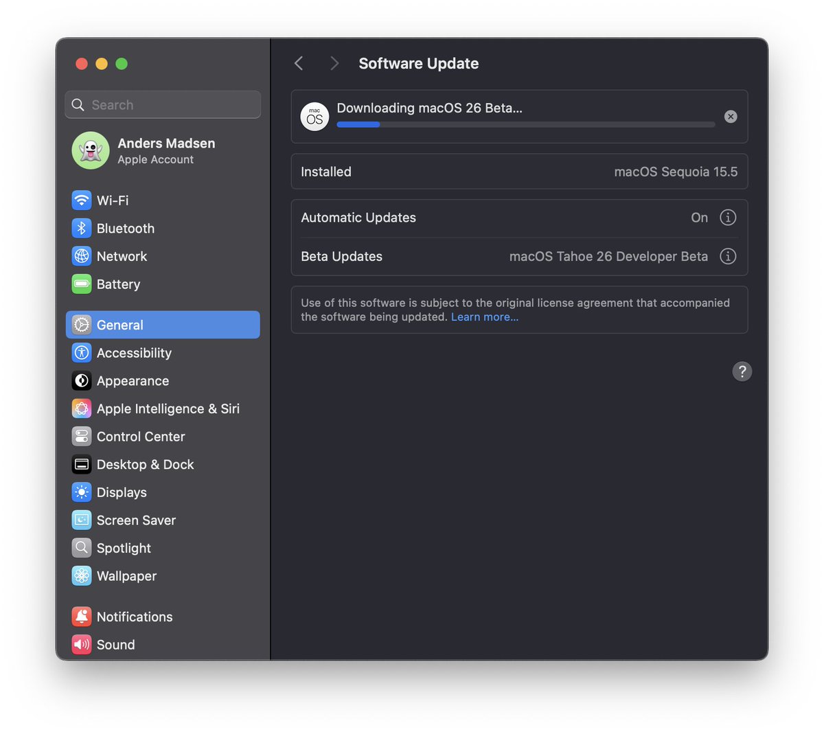Open info for Automatic Updates
This screenshot has height=734, width=824.
click(x=728, y=218)
